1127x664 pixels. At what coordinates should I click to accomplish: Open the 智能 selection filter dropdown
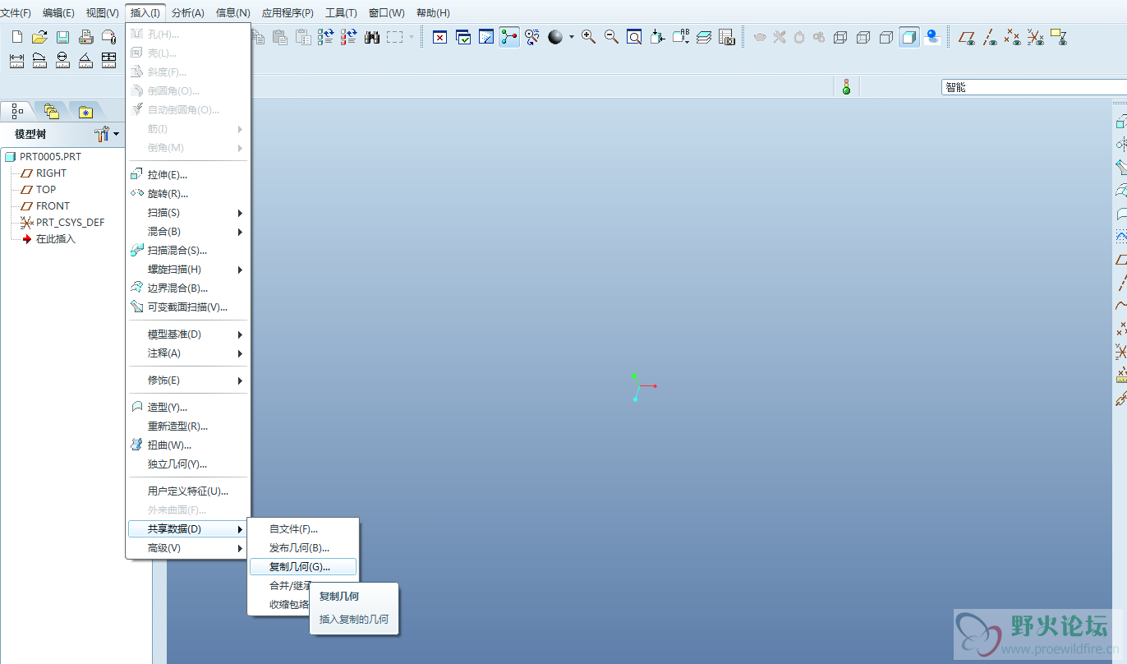1034,87
